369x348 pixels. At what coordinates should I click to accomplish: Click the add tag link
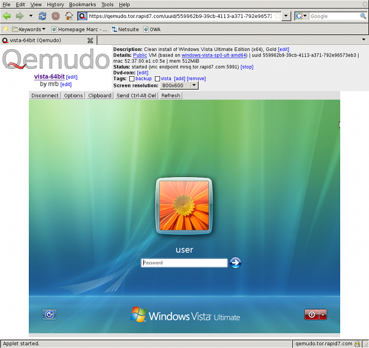[x=180, y=78]
